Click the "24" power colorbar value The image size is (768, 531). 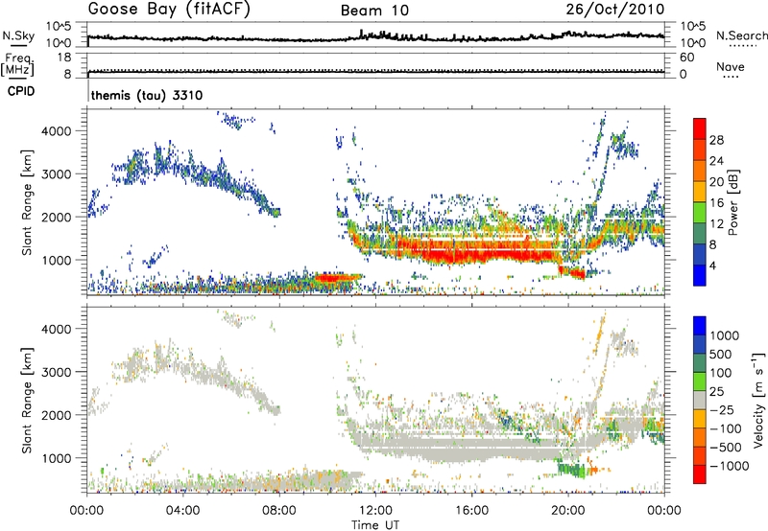716,161
